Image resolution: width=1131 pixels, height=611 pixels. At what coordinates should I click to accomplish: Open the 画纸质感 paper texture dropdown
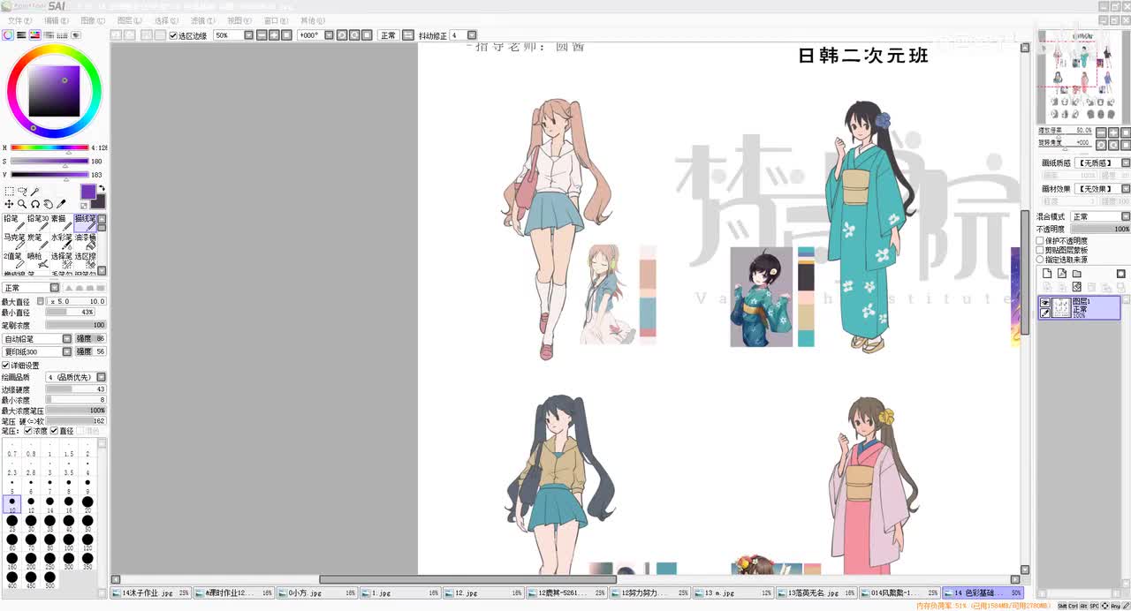pyautogui.click(x=1125, y=163)
